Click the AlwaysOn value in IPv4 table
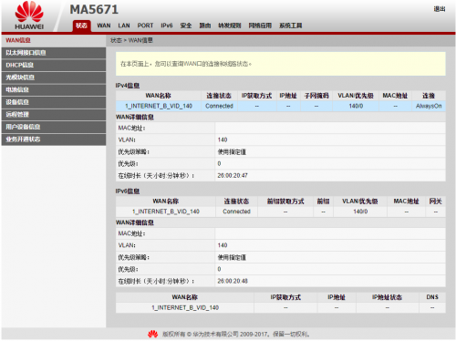This screenshot has width=456, height=341. [429, 106]
